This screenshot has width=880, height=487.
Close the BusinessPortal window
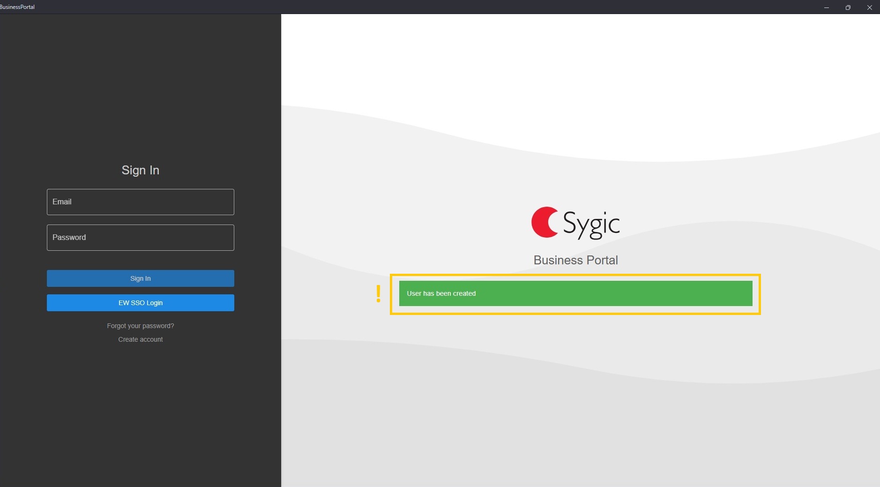[869, 7]
